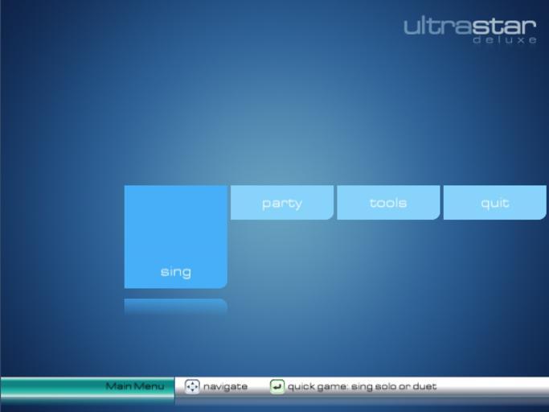Open the sing menu tile
Viewport: 549px width, 412px height.
pyautogui.click(x=175, y=237)
